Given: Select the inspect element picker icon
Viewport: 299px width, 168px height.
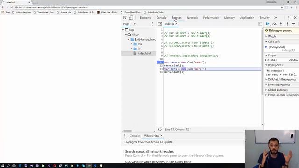Looking at the screenshot, I should 125,18.
